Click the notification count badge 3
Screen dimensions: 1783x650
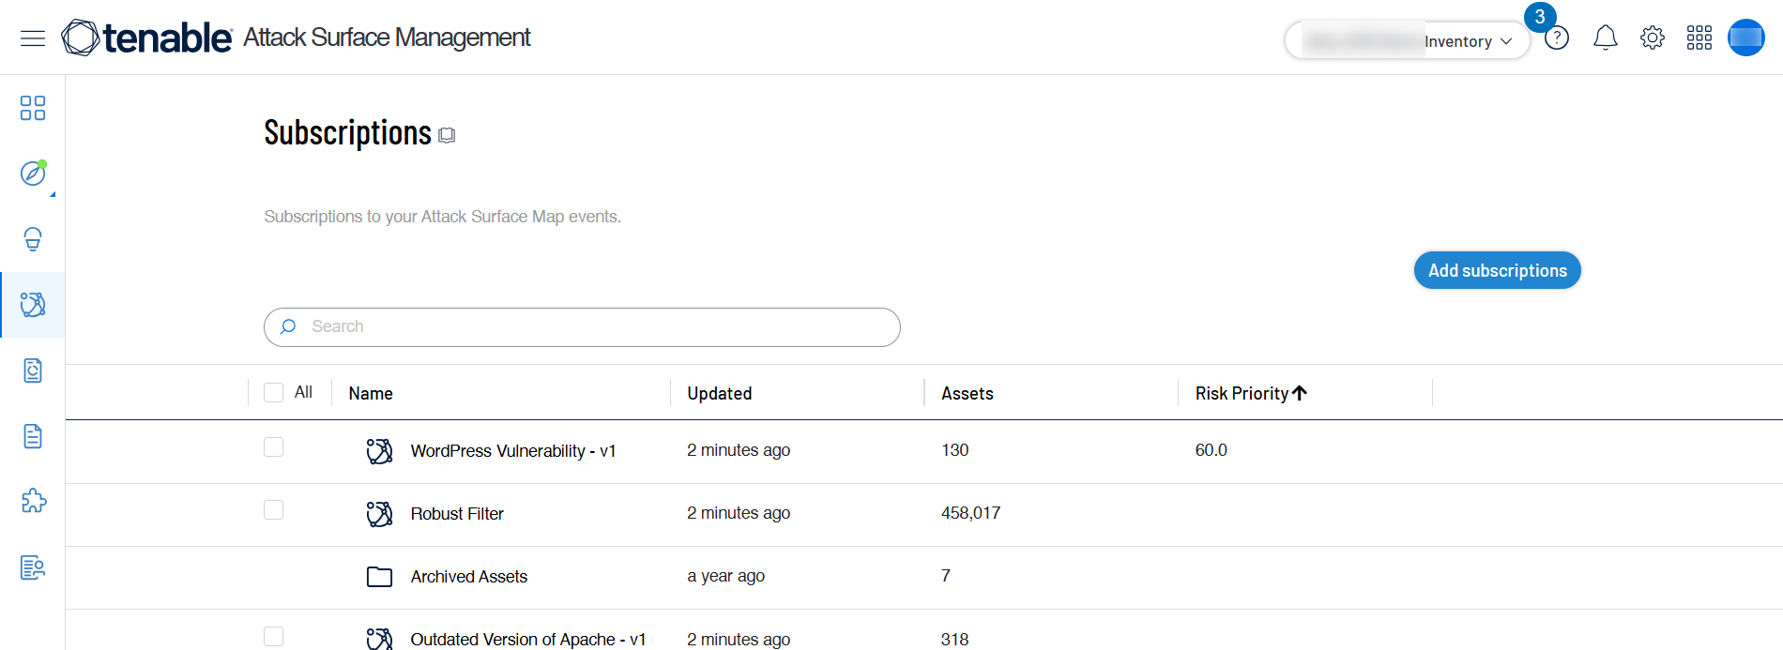click(x=1540, y=17)
